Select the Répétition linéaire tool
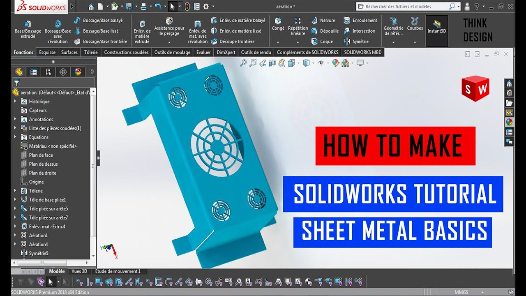This screenshot has height=296, width=526. [x=298, y=27]
